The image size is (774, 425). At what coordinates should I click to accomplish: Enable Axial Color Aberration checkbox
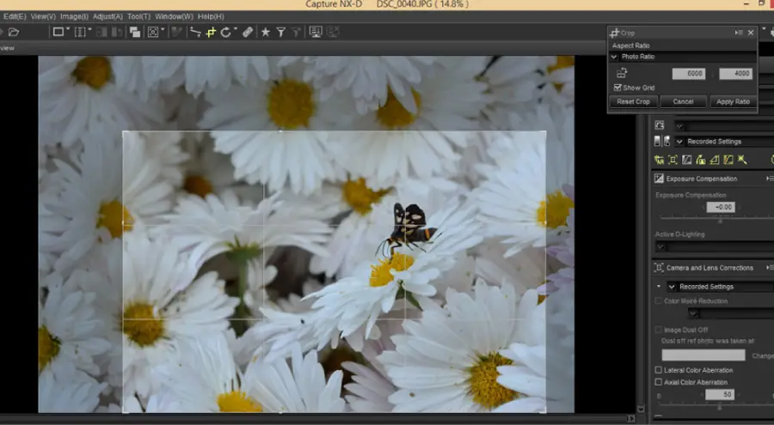tap(659, 382)
